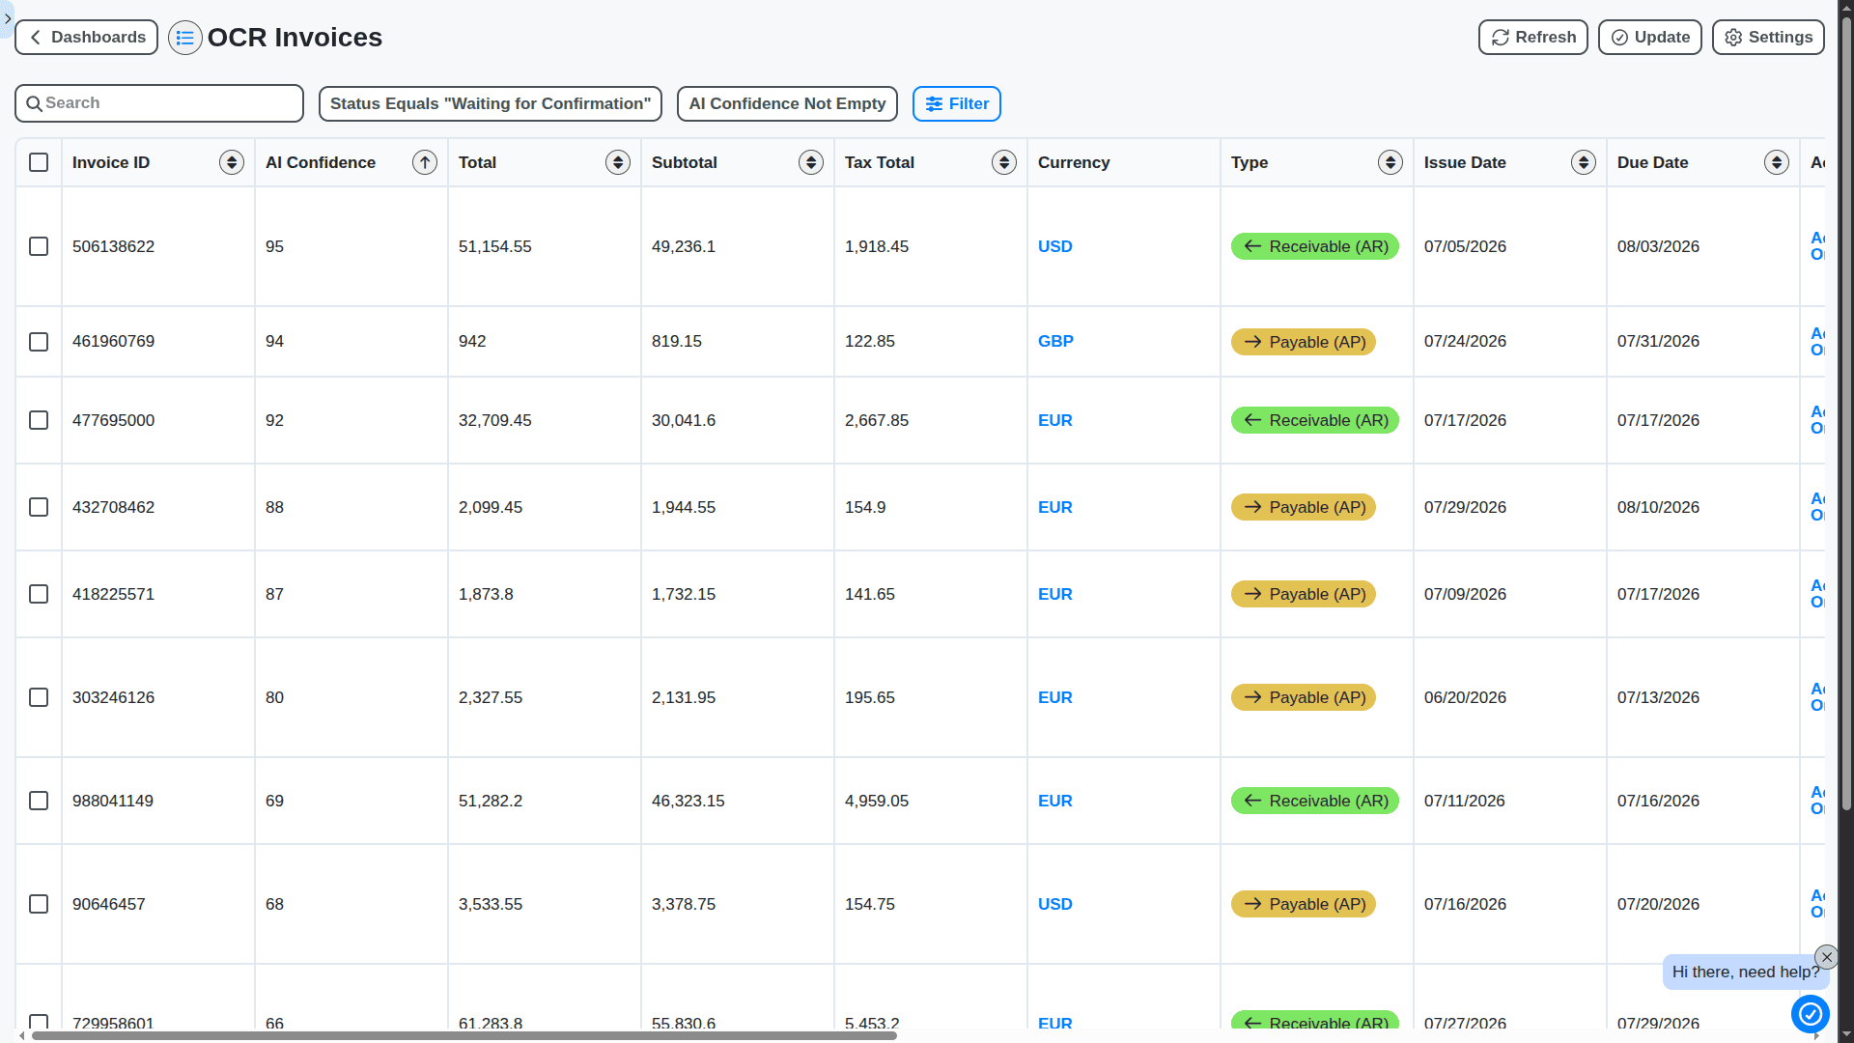The height and width of the screenshot is (1043, 1854).
Task: Click Payable (AP) badge for invoice 418225571
Action: (x=1303, y=594)
